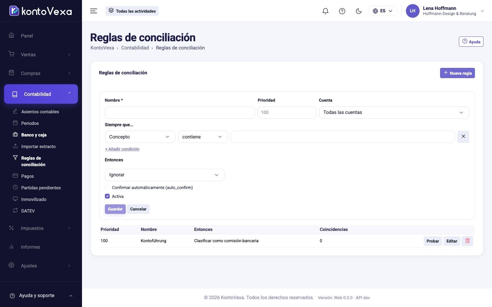Click the LH user avatar
Viewport: 492px width, 307px height.
pos(412,11)
